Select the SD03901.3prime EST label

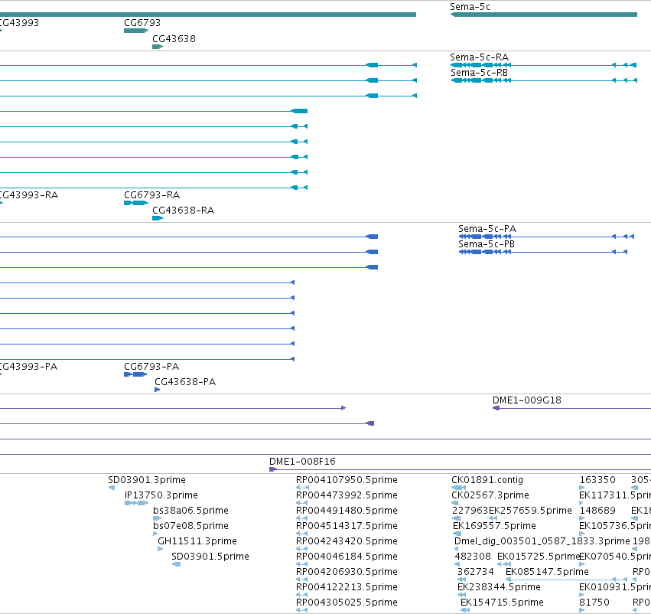(x=147, y=480)
